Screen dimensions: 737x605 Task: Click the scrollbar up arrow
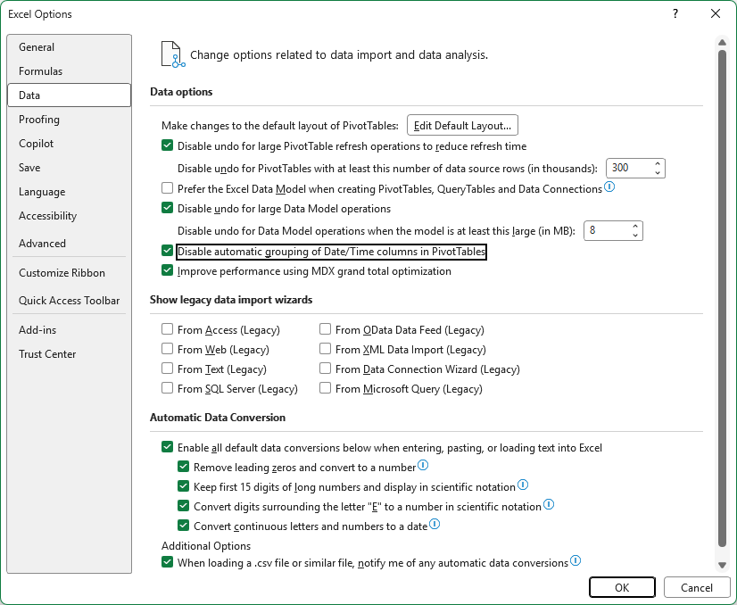click(723, 43)
